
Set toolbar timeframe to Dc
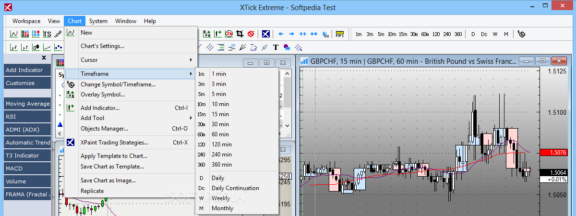click(484, 34)
